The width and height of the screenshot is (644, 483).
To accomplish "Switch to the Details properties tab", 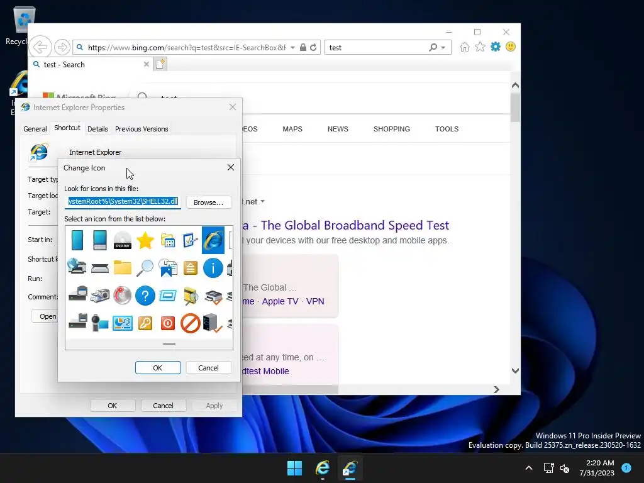I will [x=97, y=128].
